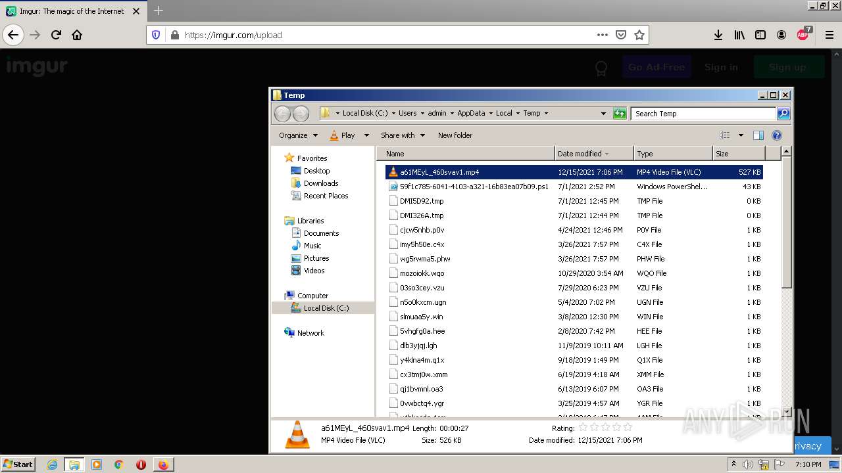Click search magnifier in Temp window
The height and width of the screenshot is (473, 842).
(783, 113)
